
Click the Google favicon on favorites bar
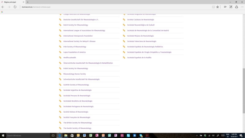point(2,12)
